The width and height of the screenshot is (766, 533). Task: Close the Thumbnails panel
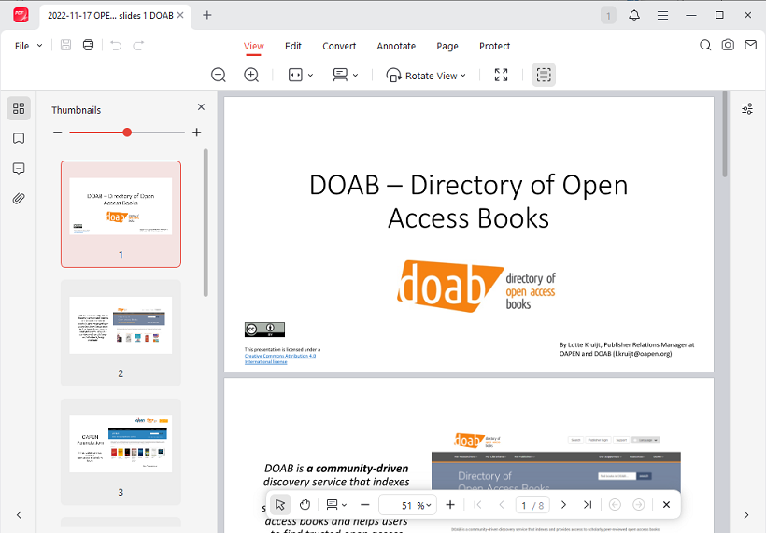[201, 107]
